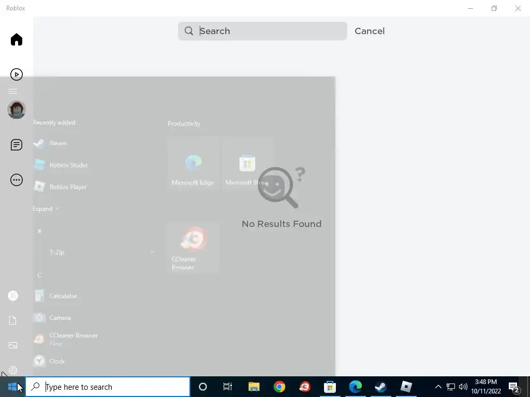The height and width of the screenshot is (397, 530).
Task: Cancel the Roblox search
Action: pos(370,31)
